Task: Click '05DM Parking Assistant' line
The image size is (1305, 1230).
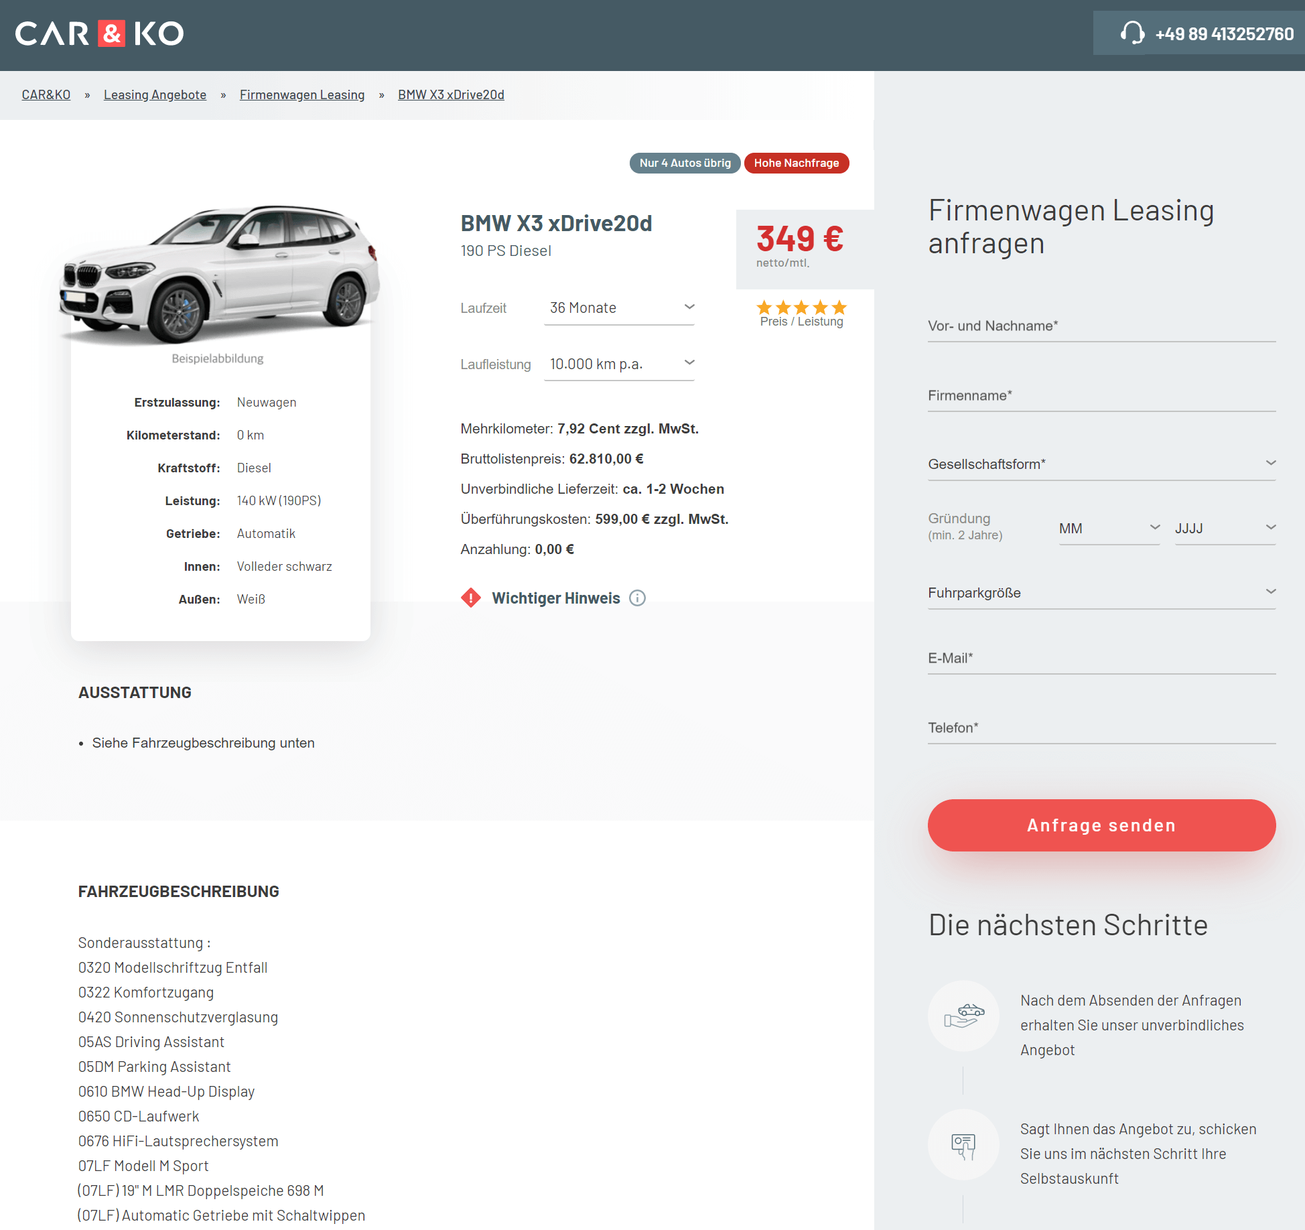Action: [x=154, y=1067]
